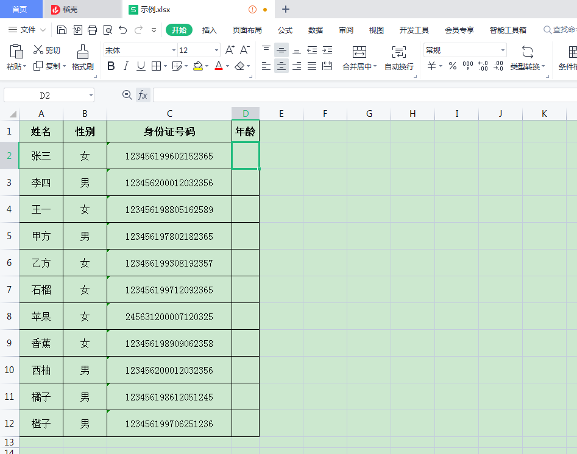Click the 合并居中 merge and center button
This screenshot has height=454, width=577.
coord(359,58)
